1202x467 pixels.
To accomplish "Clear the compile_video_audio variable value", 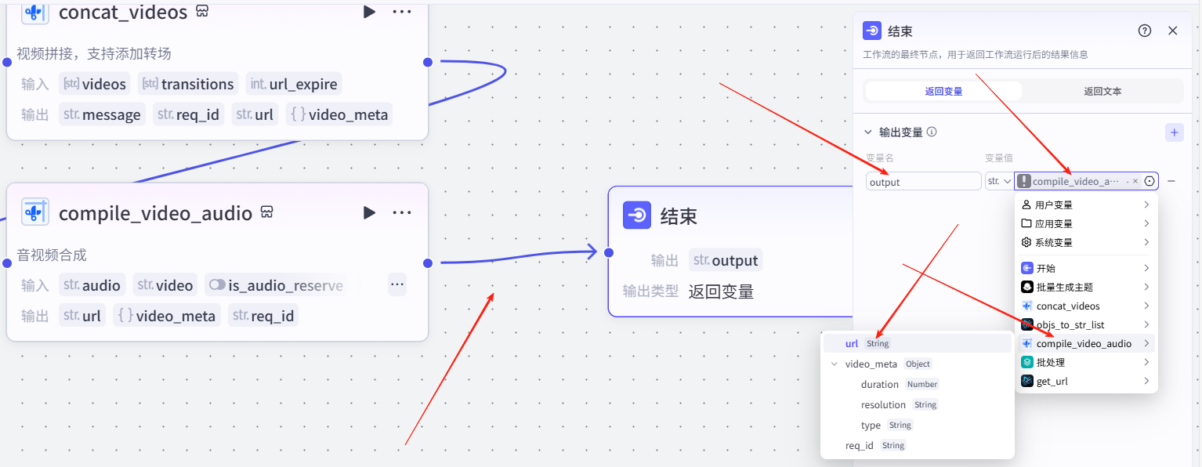I will 1135,181.
